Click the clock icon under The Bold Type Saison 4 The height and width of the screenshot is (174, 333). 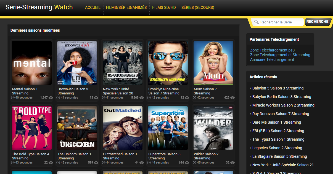pyautogui.click(x=13, y=163)
